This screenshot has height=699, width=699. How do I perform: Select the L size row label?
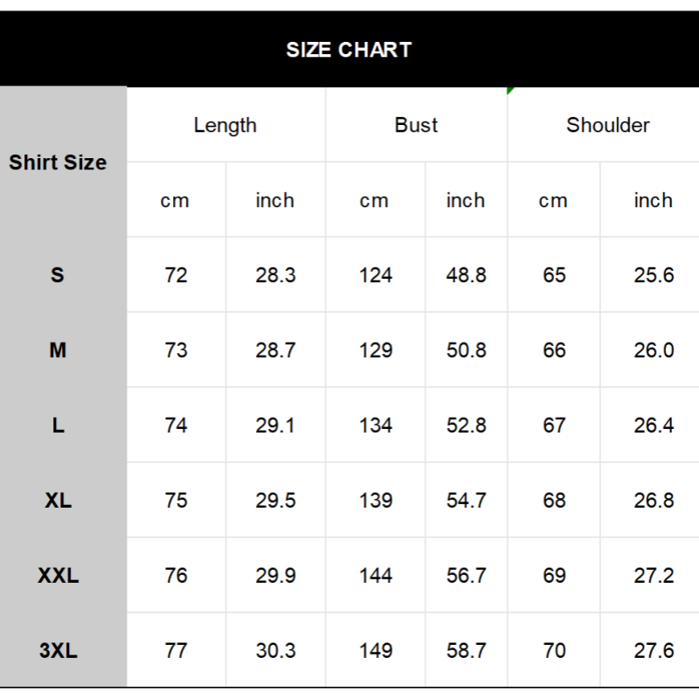(x=58, y=426)
